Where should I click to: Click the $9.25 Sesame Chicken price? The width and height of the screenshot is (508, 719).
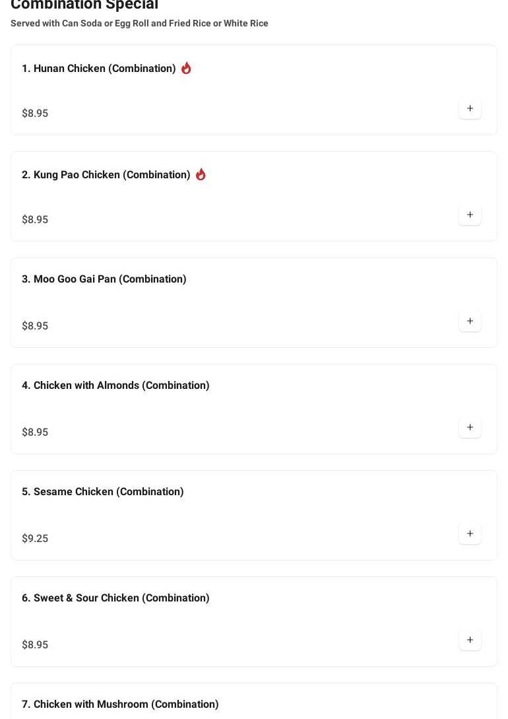pos(35,539)
